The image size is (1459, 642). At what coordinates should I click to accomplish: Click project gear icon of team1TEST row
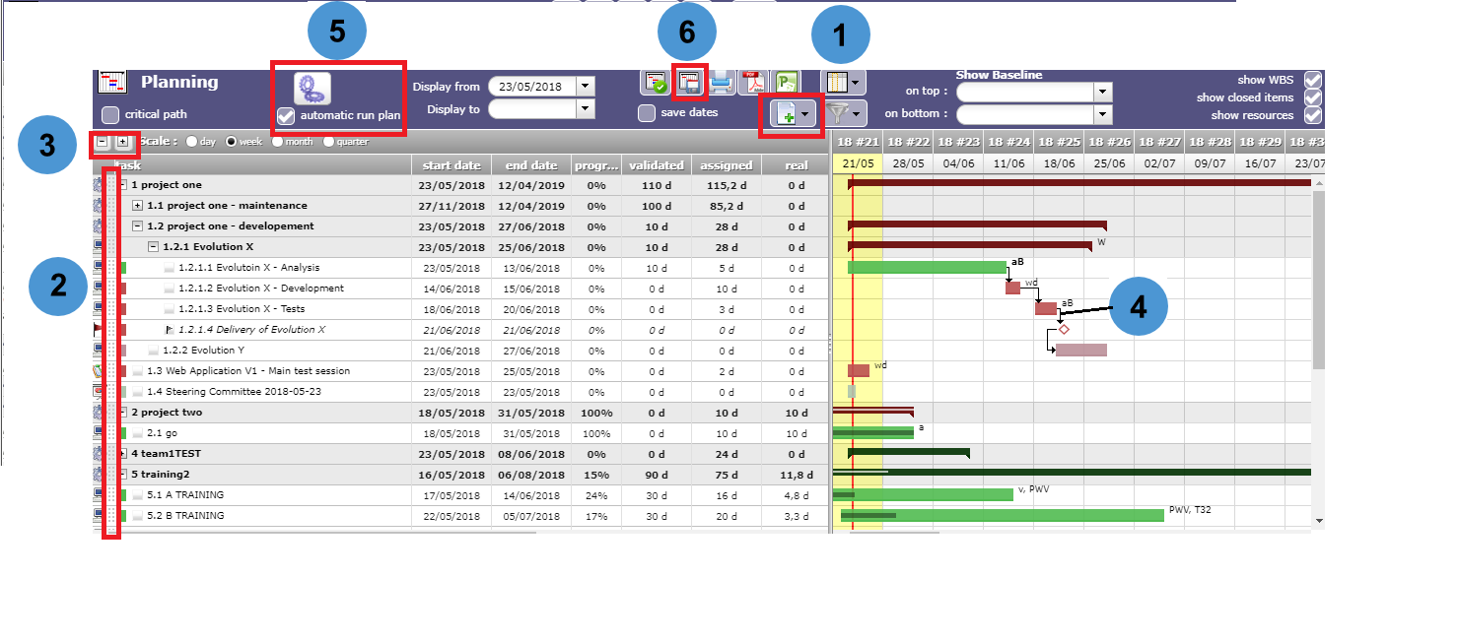(99, 454)
